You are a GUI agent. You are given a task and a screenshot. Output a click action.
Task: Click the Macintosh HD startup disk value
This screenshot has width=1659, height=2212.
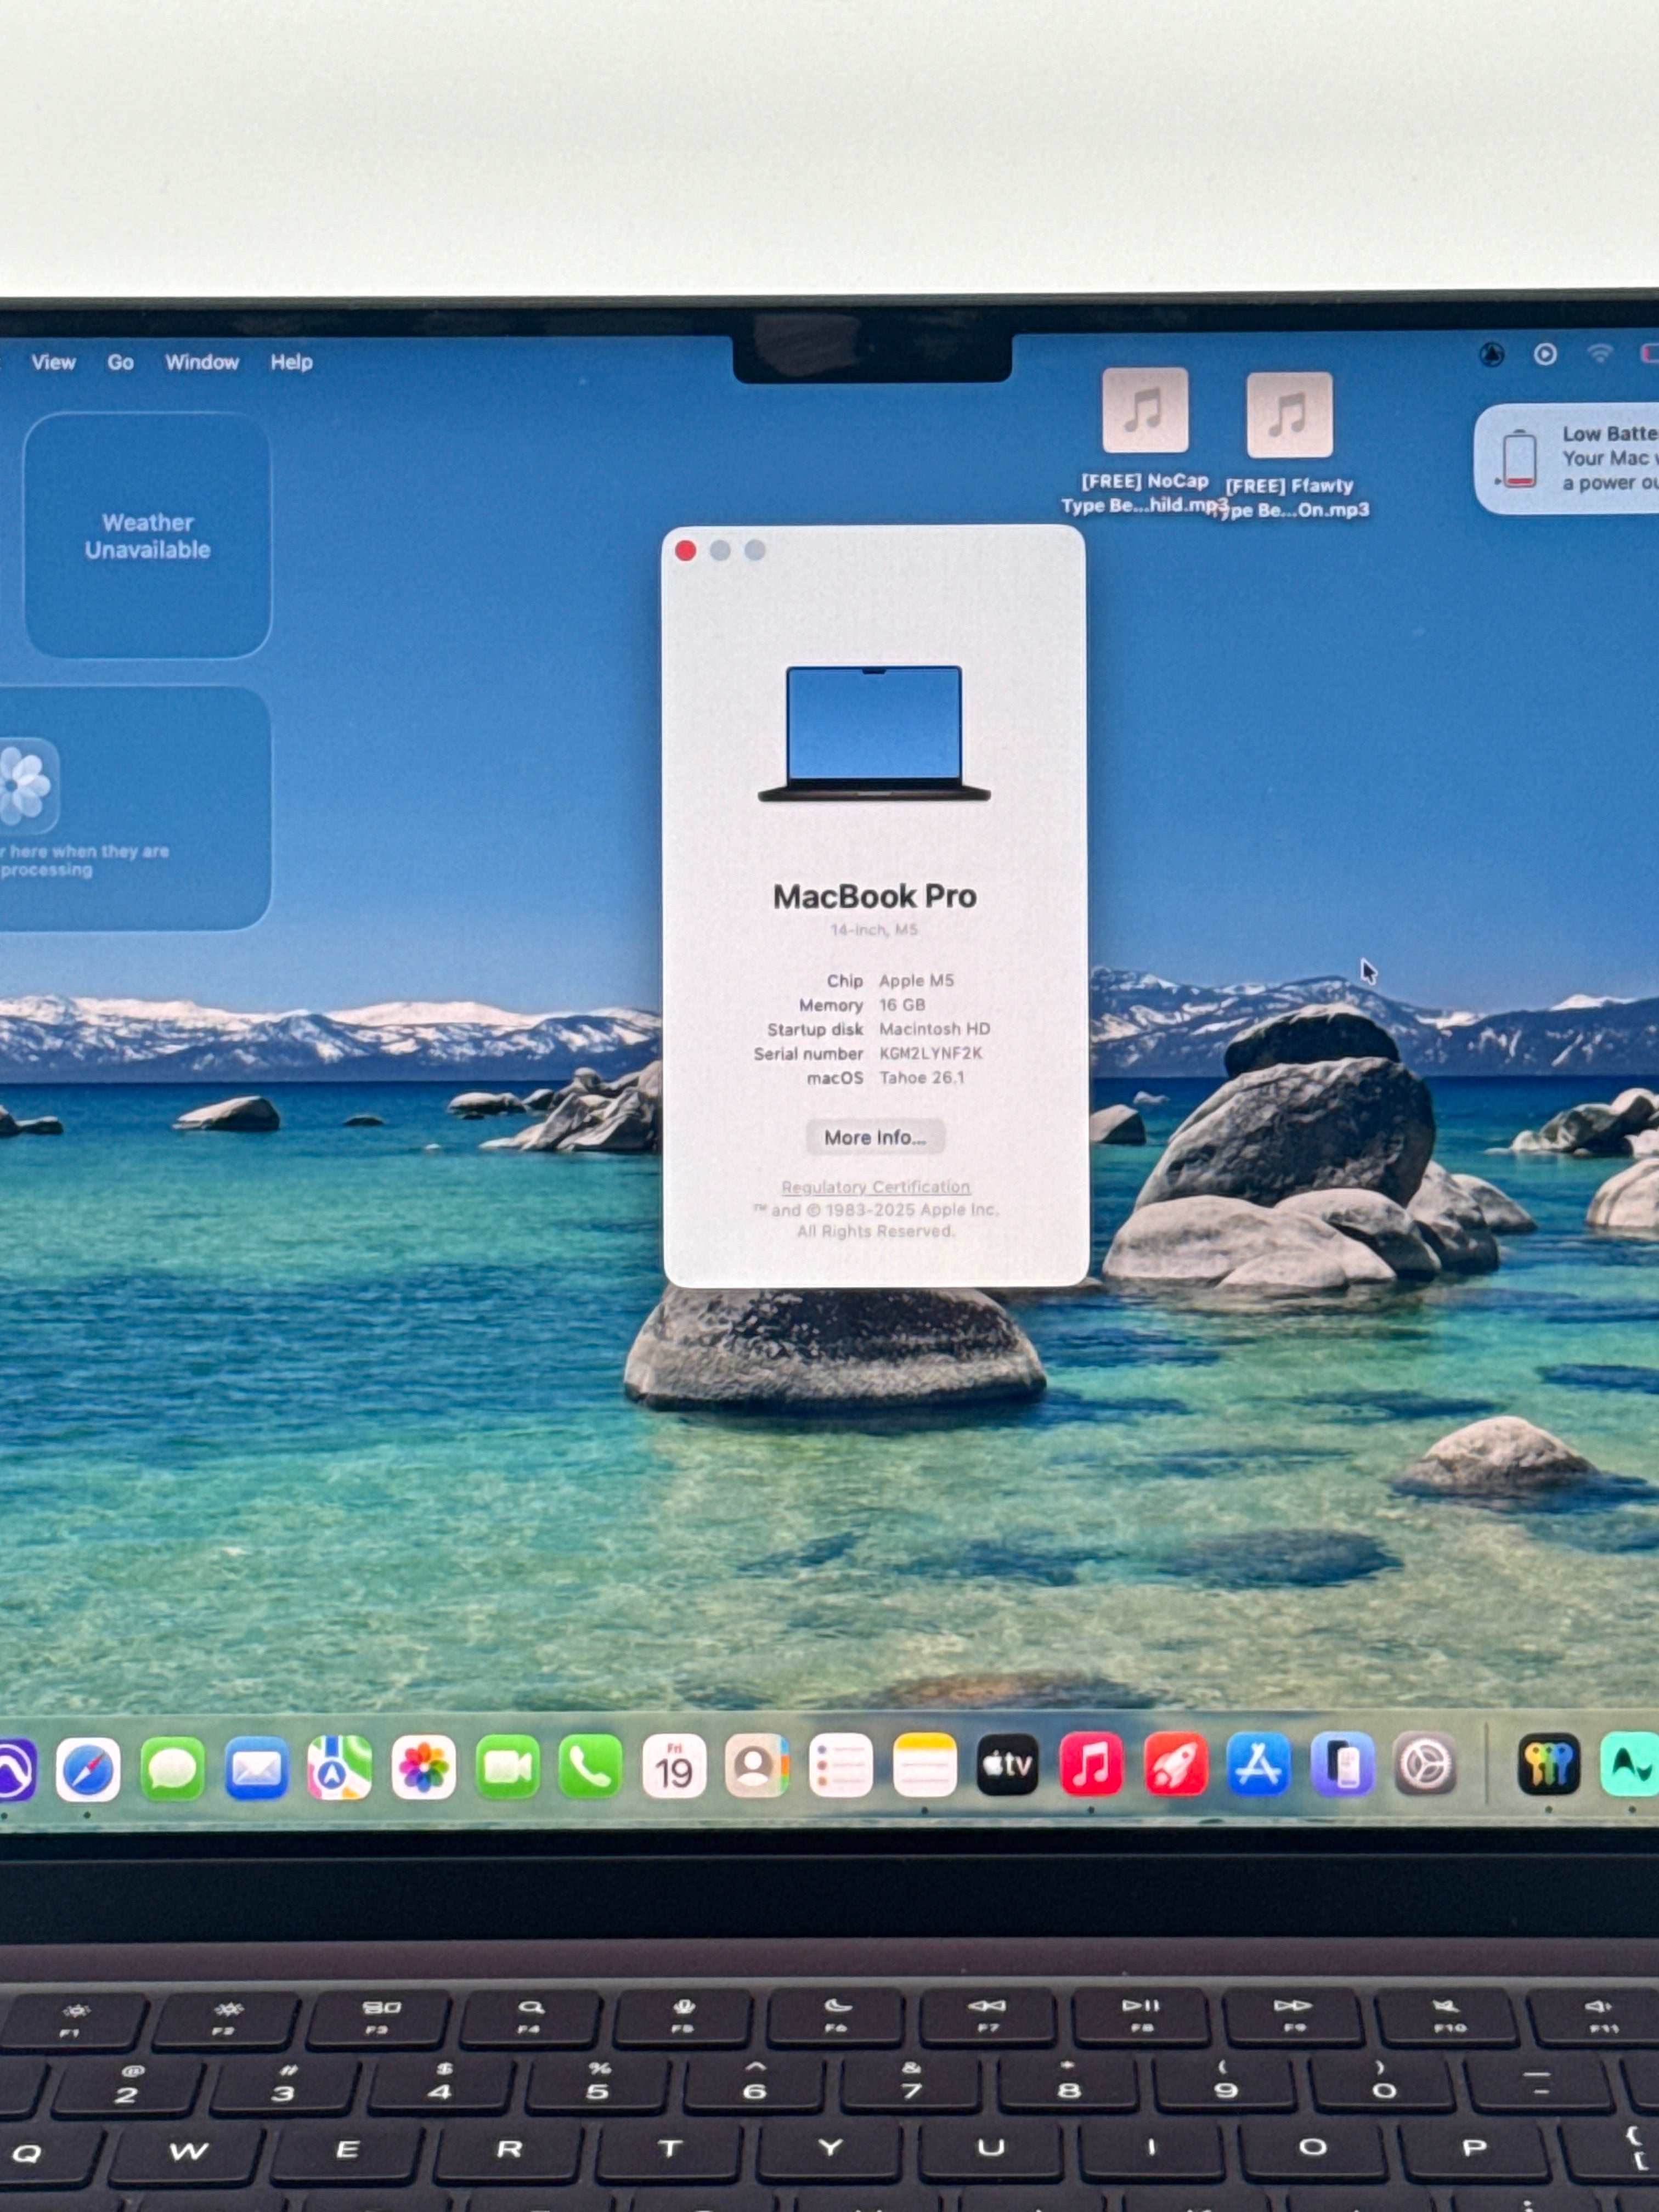coord(934,1029)
